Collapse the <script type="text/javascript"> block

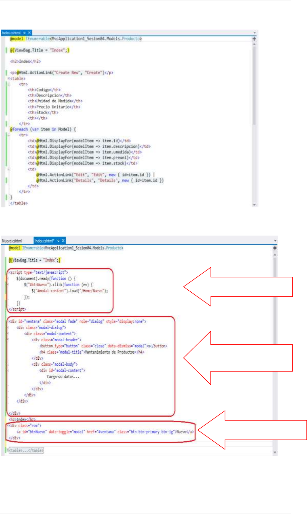tap(7, 272)
